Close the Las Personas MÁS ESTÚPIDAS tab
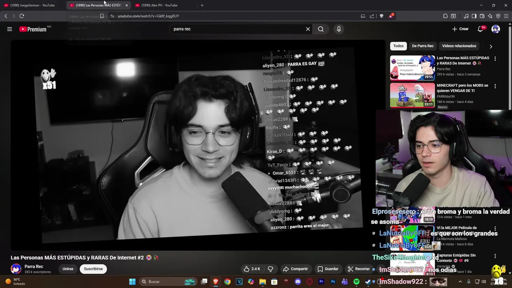This screenshot has width=512, height=288. [126, 5]
